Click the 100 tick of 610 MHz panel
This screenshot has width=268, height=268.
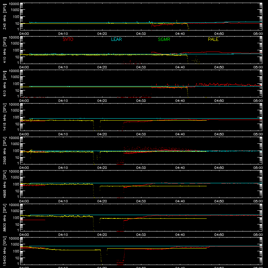coord(16,84)
